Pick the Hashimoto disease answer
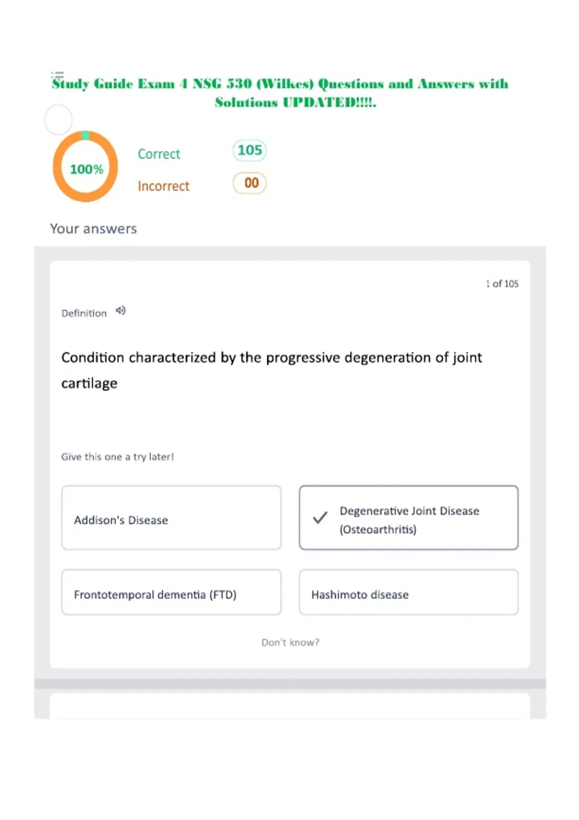The image size is (579, 820). coord(409,592)
